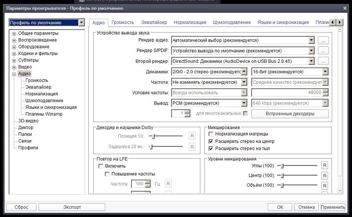Open the Рендер S/PDIF dropdown
The height and width of the screenshot is (217, 352).
pyautogui.click(x=311, y=51)
